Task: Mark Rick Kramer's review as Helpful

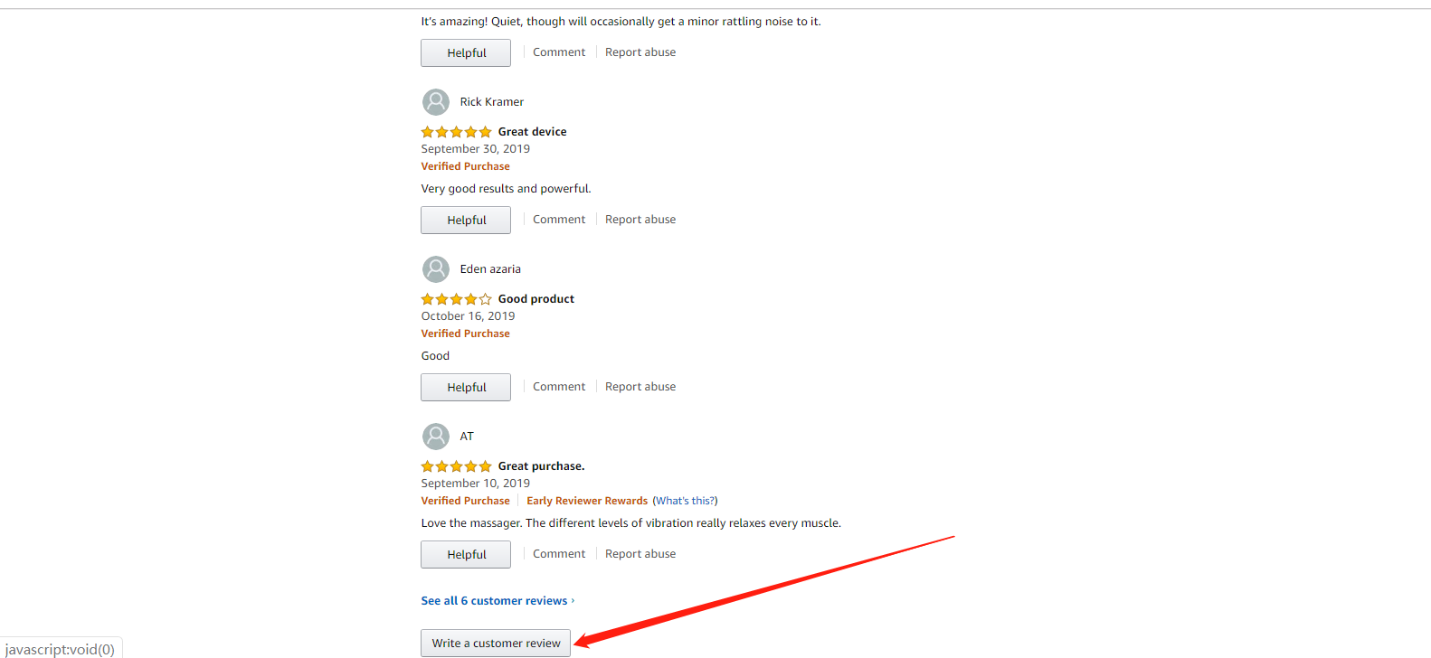Action: pos(466,220)
